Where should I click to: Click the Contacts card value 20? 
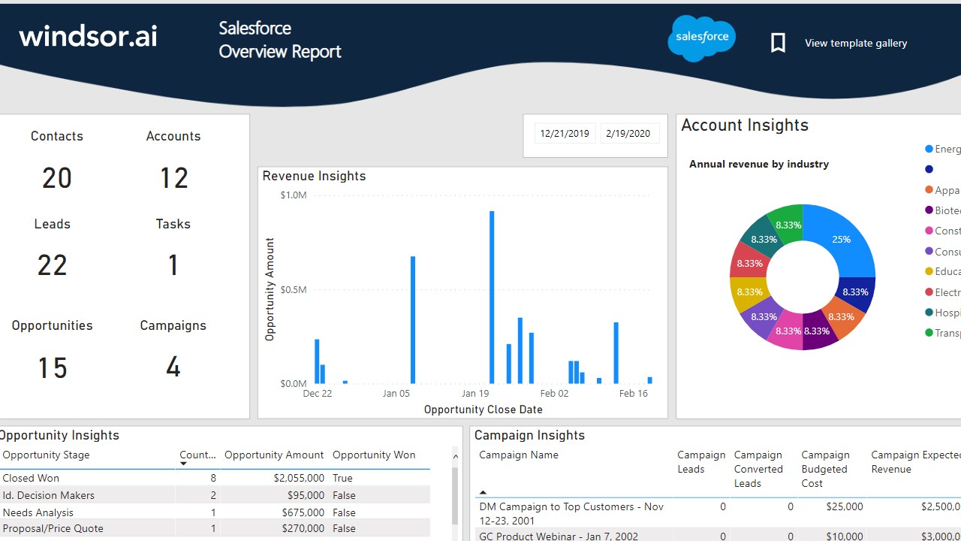coord(57,178)
